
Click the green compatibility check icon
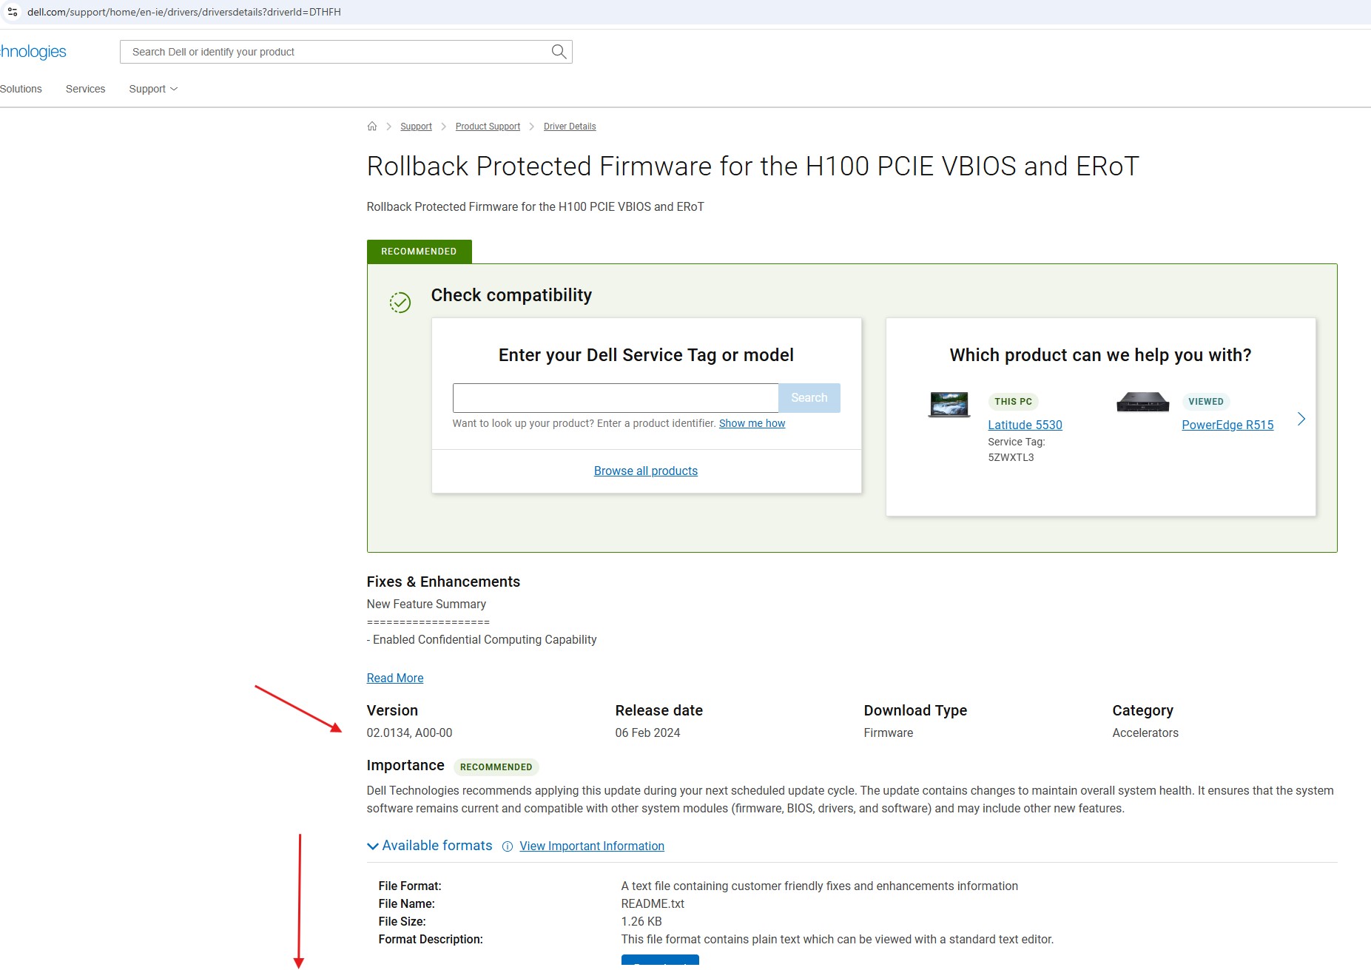tap(400, 302)
